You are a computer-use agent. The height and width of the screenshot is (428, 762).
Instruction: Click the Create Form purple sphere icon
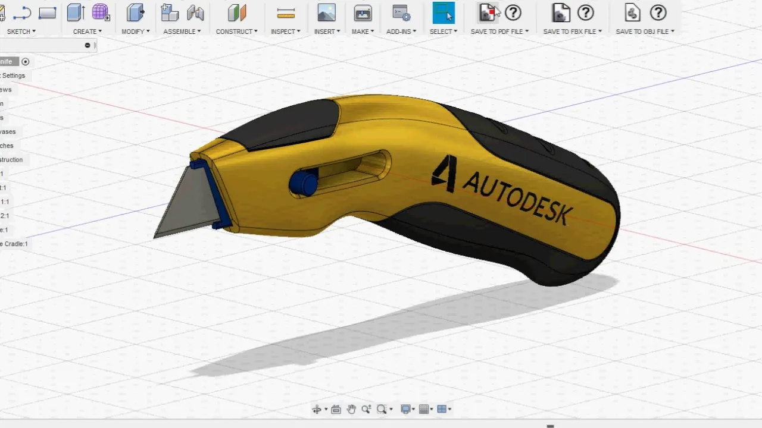tap(101, 12)
